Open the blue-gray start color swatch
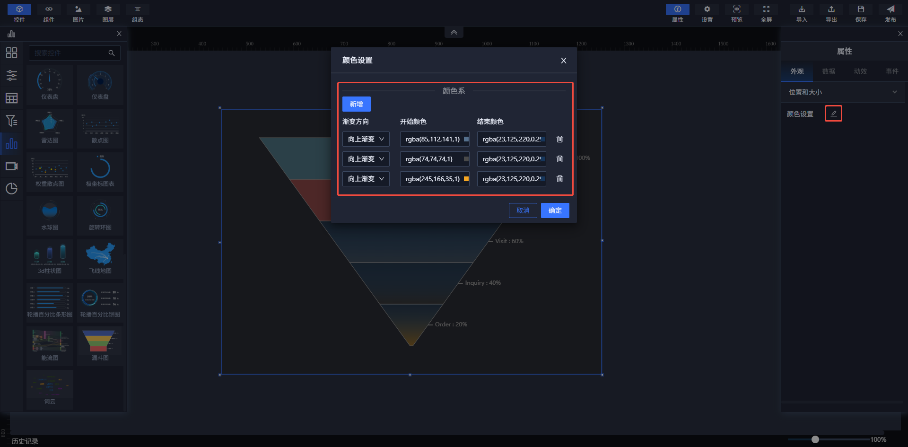908x447 pixels. 466,139
